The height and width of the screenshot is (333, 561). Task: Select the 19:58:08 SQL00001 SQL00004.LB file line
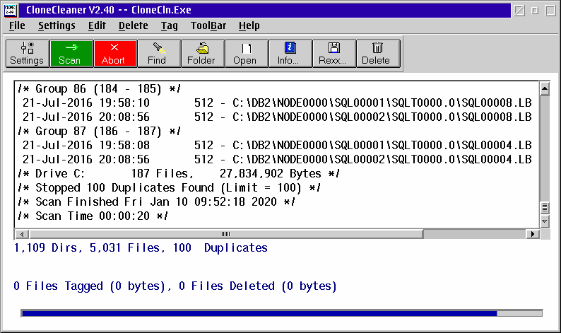277,145
